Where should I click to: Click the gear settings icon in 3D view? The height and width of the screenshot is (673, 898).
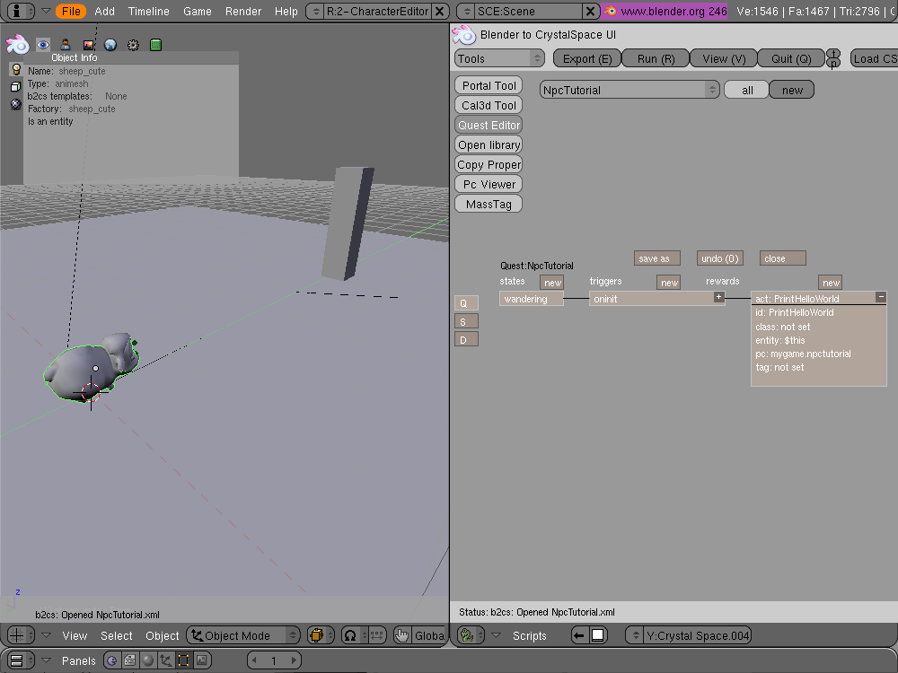pyautogui.click(x=133, y=45)
